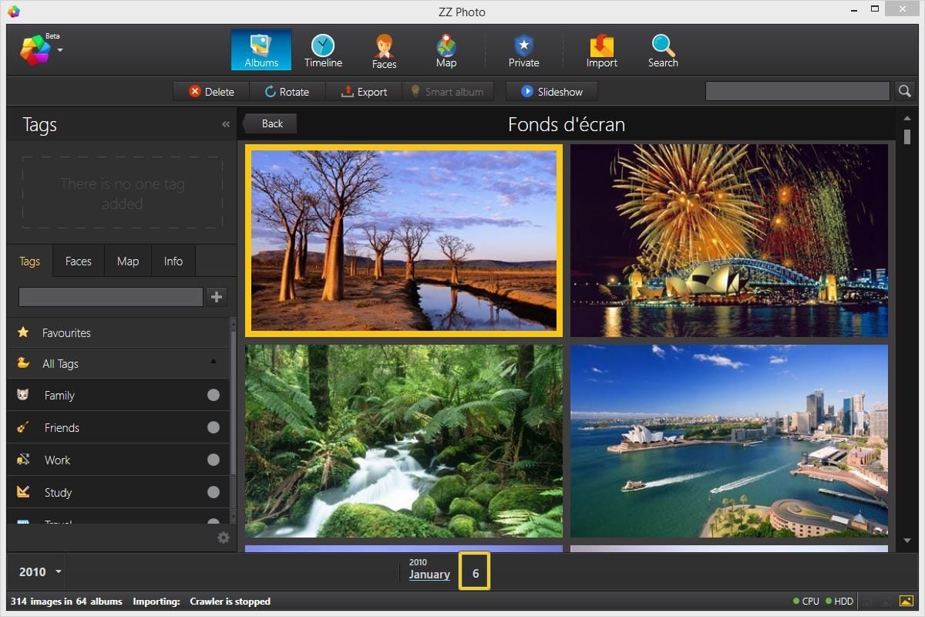This screenshot has width=925, height=617.
Task: Click the photo grid scrollbar up arrow
Action: [x=907, y=120]
